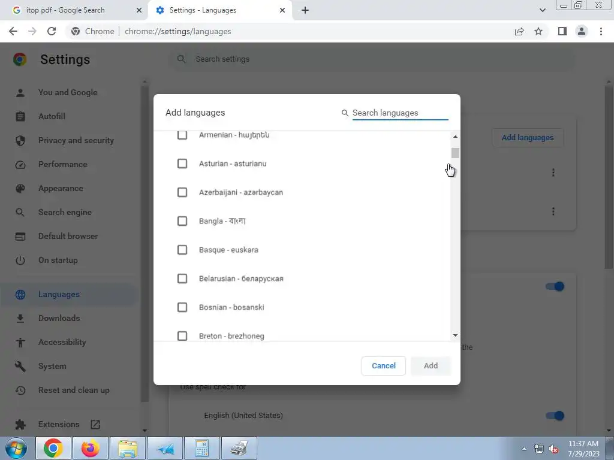The height and width of the screenshot is (460, 614).
Task: Open the Windows Start menu
Action: pyautogui.click(x=16, y=448)
